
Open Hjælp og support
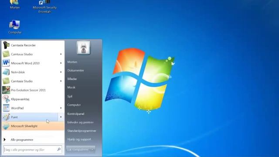click(79, 140)
